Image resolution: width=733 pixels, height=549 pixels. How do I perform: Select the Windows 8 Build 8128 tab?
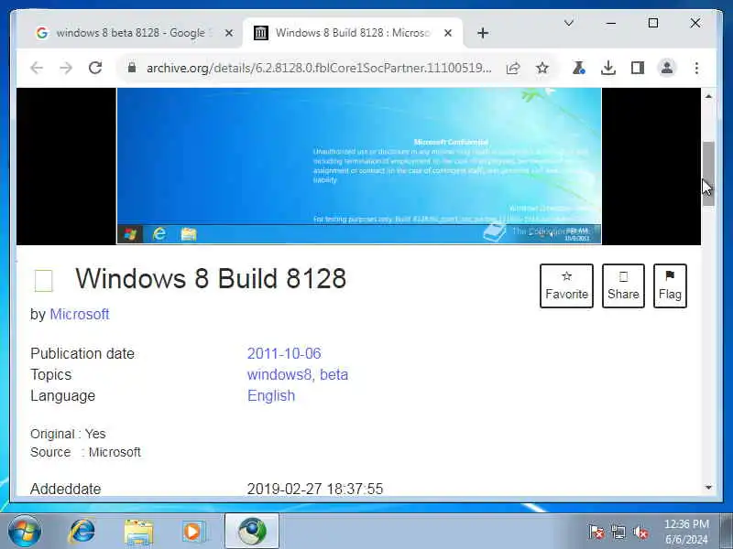[353, 33]
